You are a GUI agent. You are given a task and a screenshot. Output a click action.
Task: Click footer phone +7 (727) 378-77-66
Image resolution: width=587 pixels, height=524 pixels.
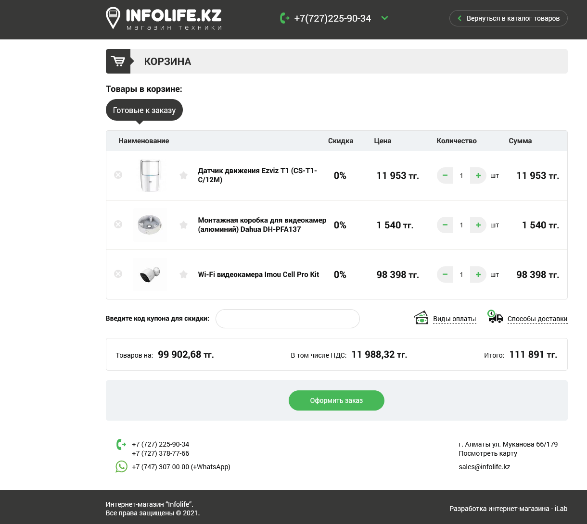(x=161, y=453)
